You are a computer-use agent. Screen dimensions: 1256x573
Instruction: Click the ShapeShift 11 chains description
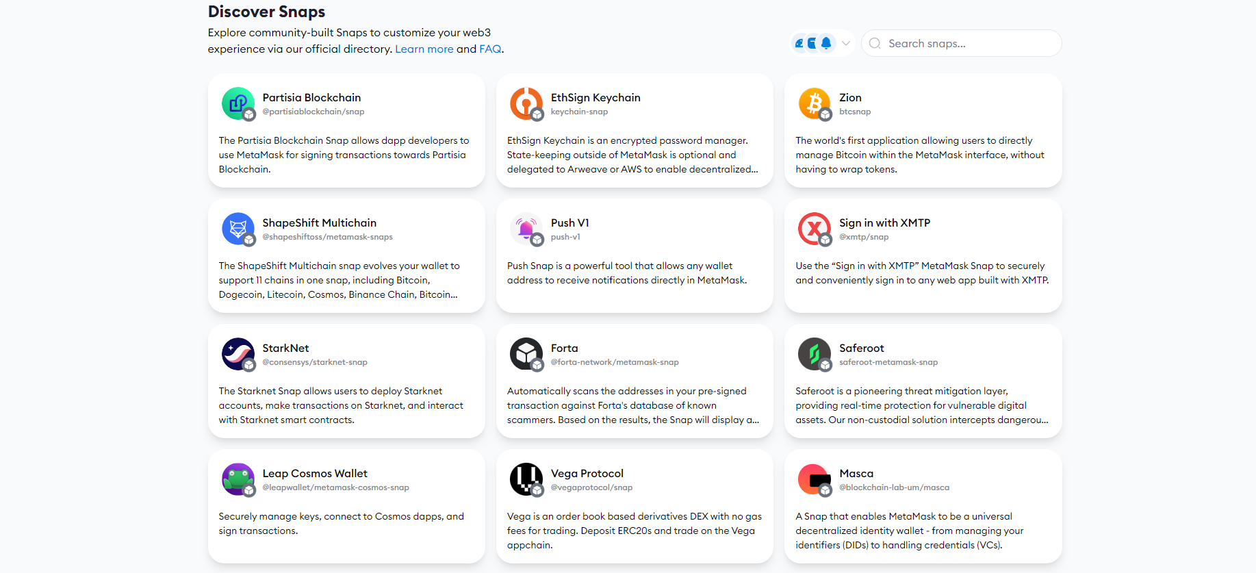[x=339, y=280]
